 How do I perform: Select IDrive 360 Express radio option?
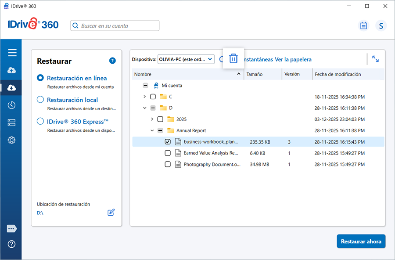40,122
